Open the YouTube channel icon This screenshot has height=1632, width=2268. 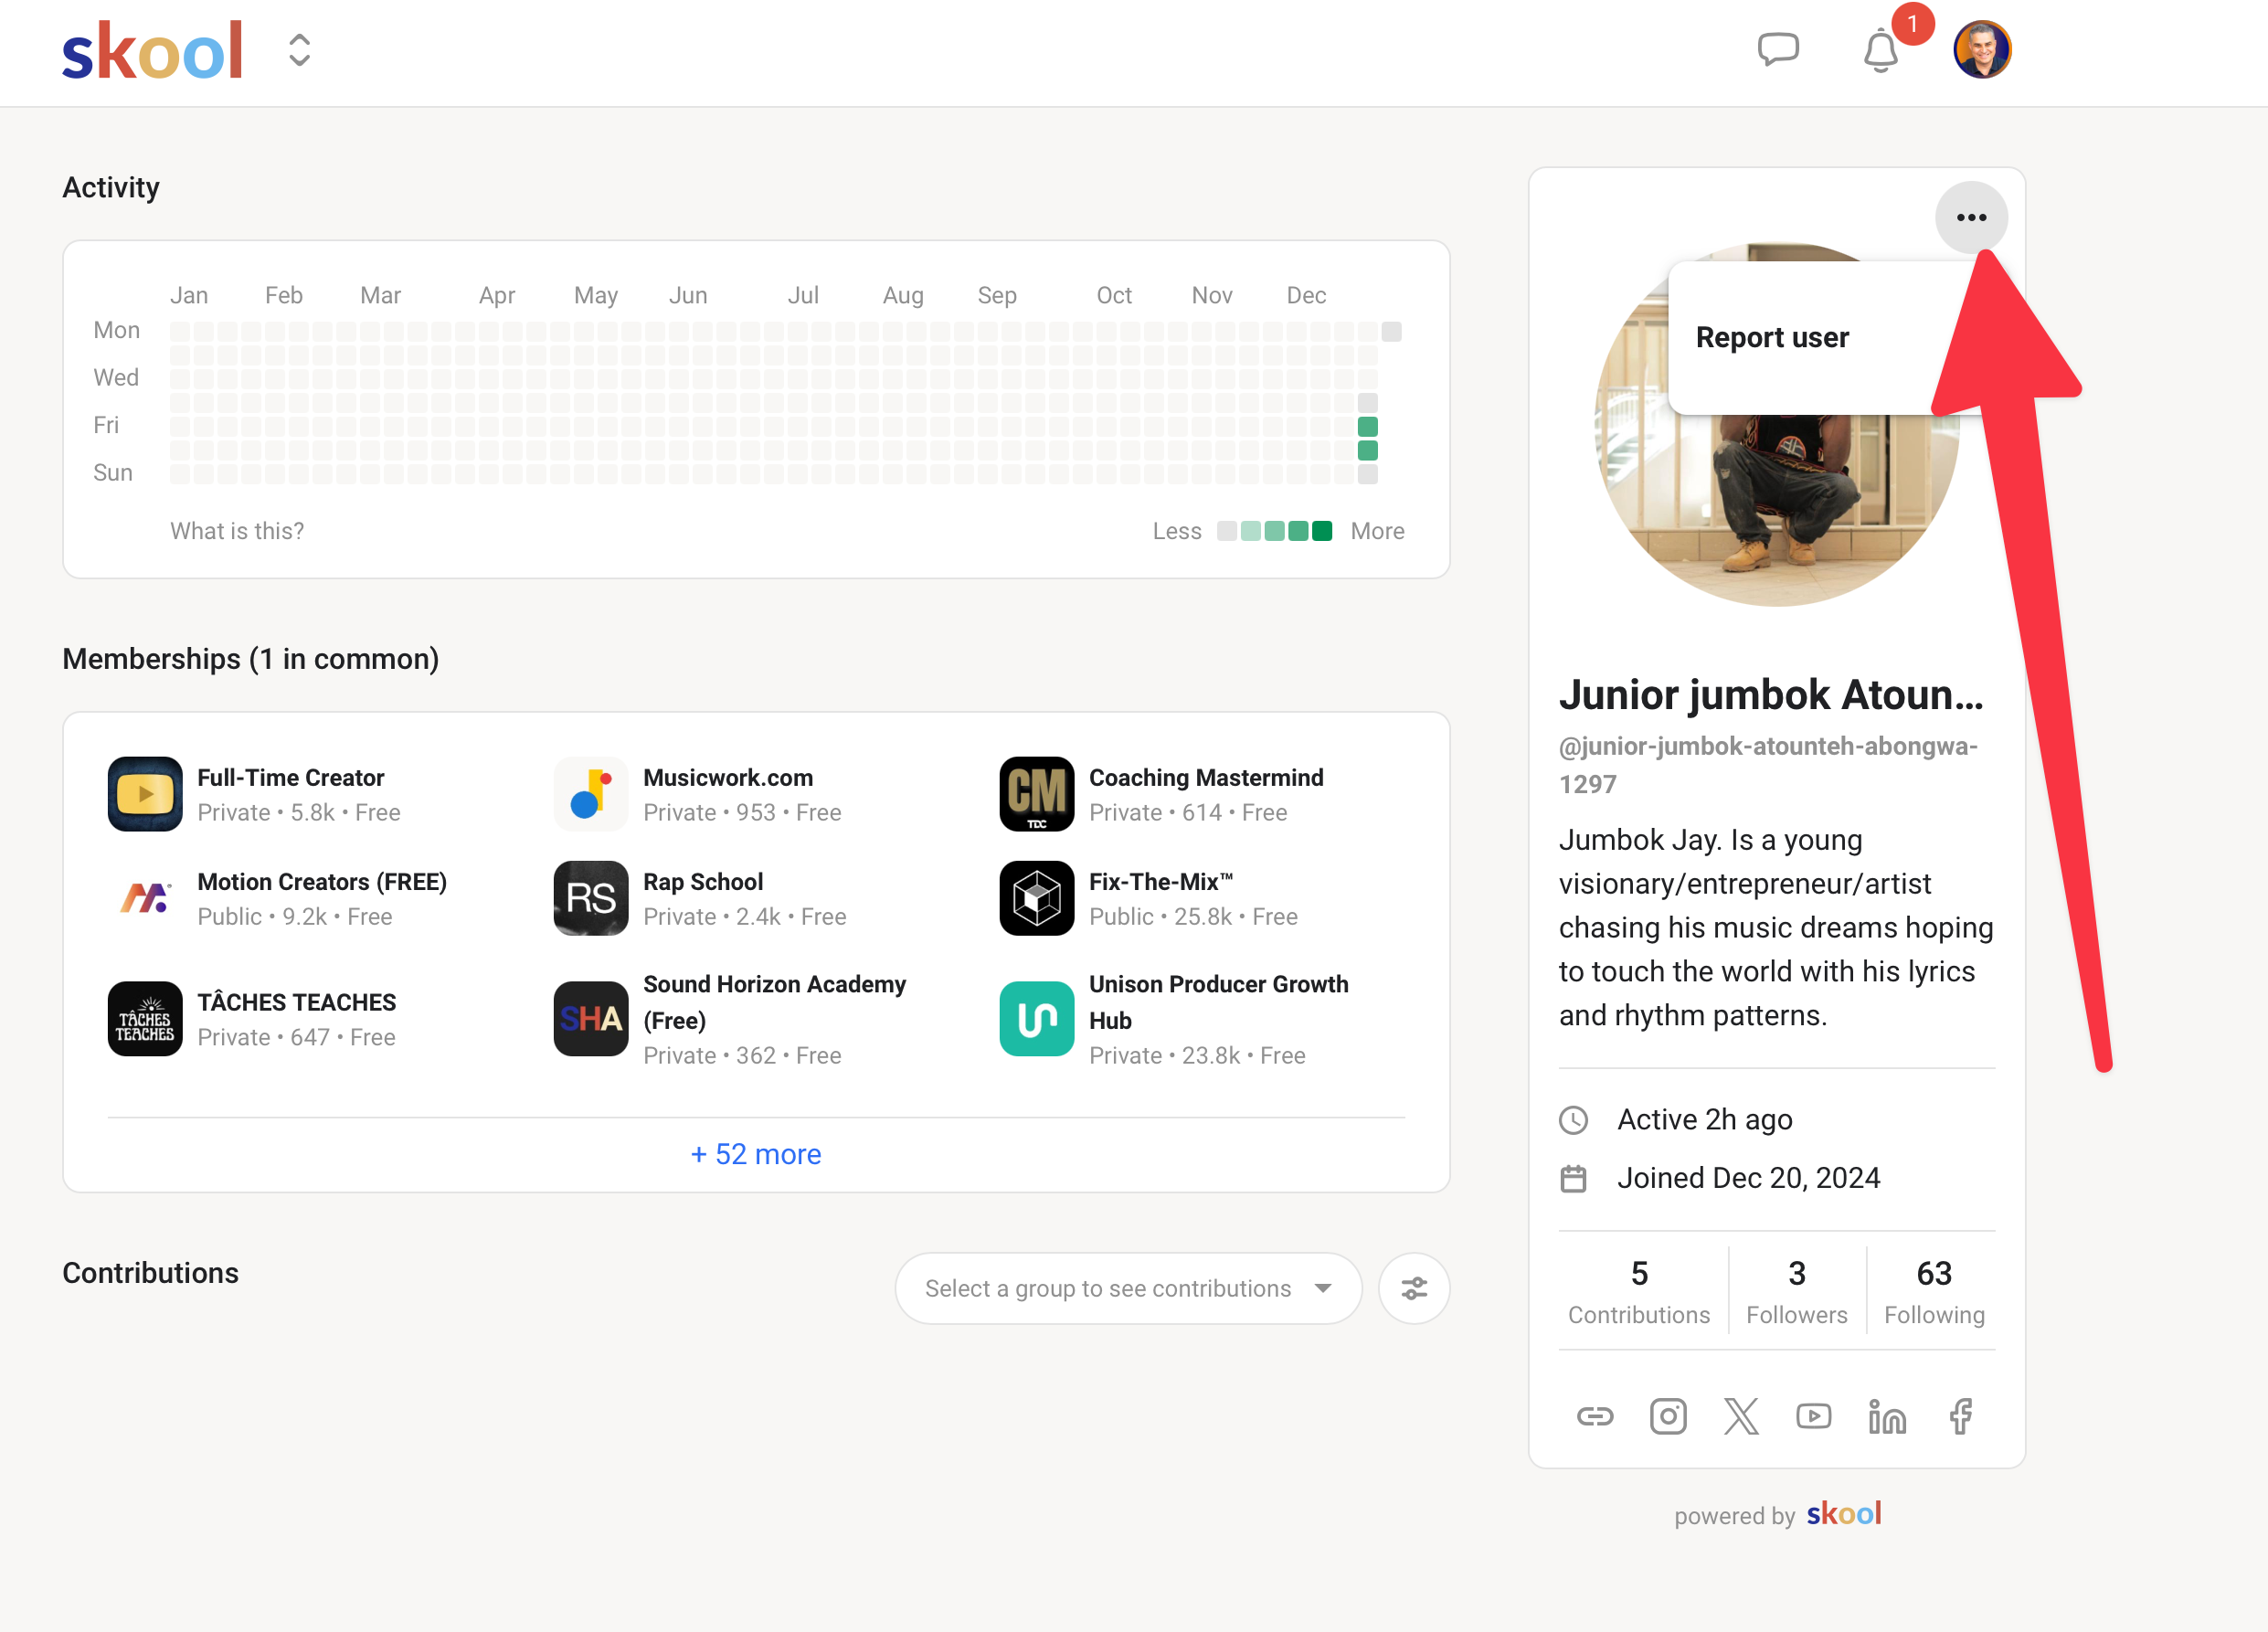[x=1814, y=1416]
